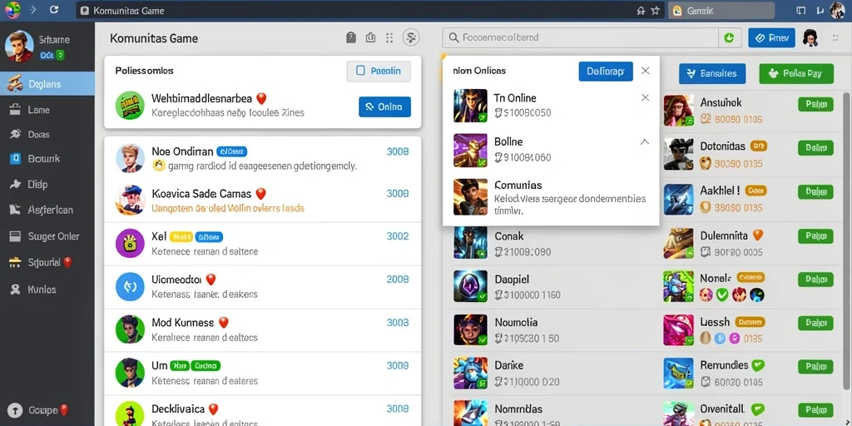The width and height of the screenshot is (852, 426).
Task: Click the search input field
Action: click(x=581, y=37)
